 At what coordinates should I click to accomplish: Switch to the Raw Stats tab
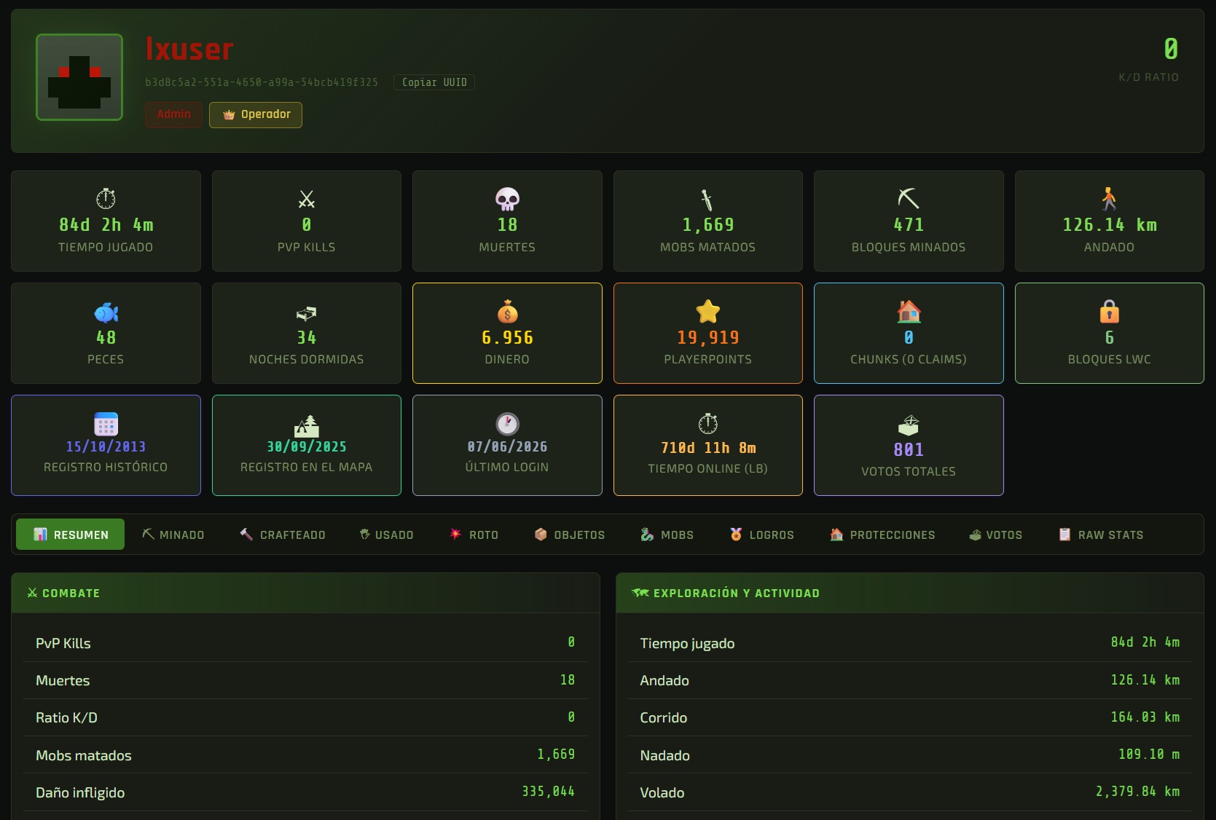(1101, 535)
